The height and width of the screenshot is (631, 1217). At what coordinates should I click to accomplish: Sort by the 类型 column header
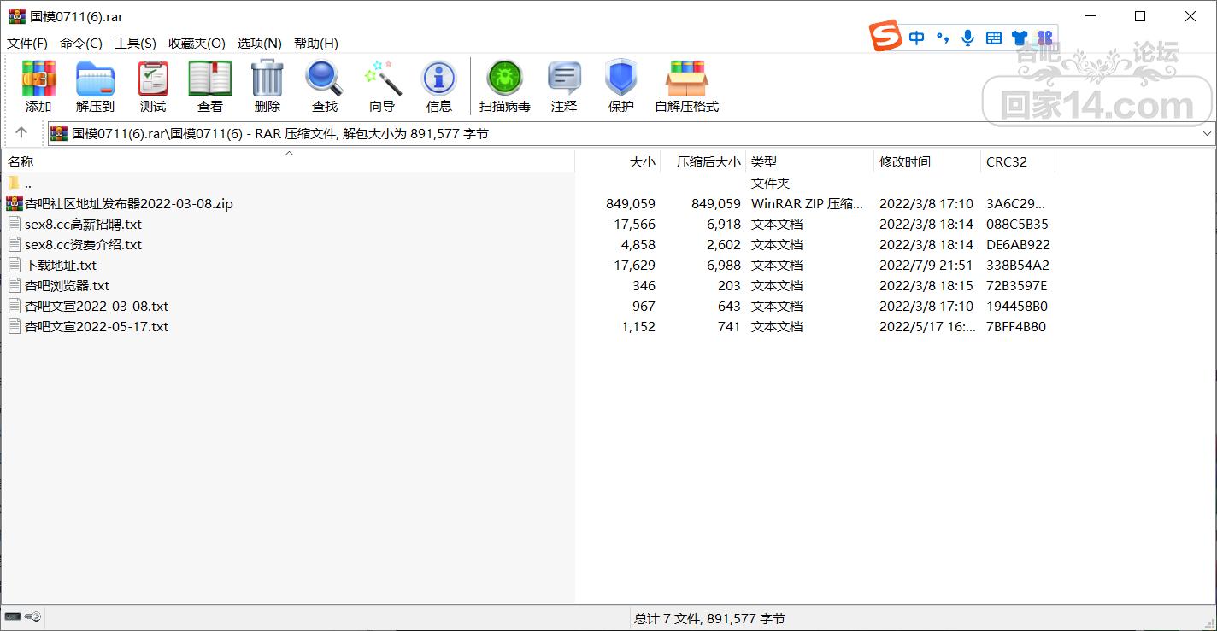click(810, 161)
